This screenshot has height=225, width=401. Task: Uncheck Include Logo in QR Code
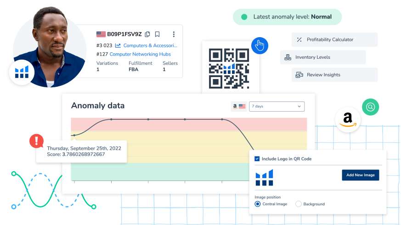point(257,159)
